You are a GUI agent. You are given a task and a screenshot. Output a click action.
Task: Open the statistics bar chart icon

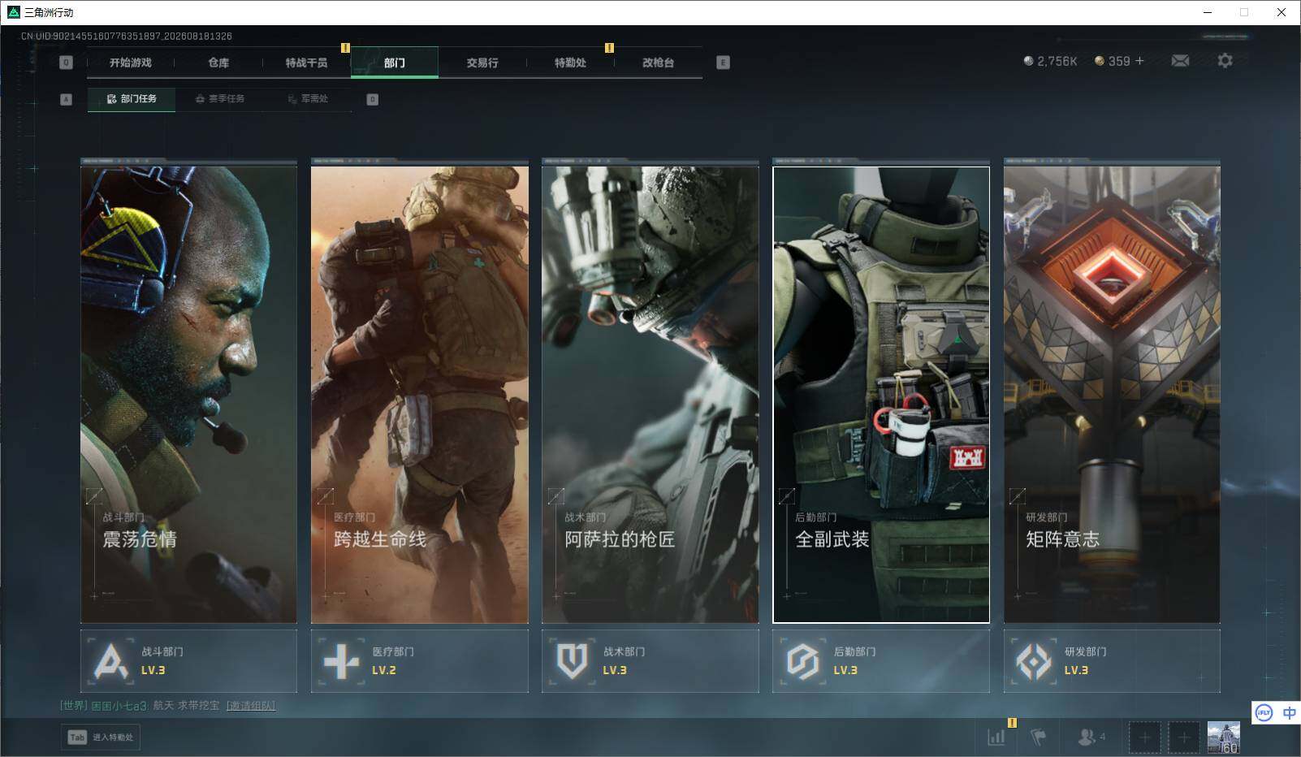(996, 737)
